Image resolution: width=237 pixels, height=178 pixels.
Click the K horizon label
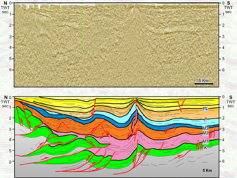pyautogui.click(x=205, y=148)
